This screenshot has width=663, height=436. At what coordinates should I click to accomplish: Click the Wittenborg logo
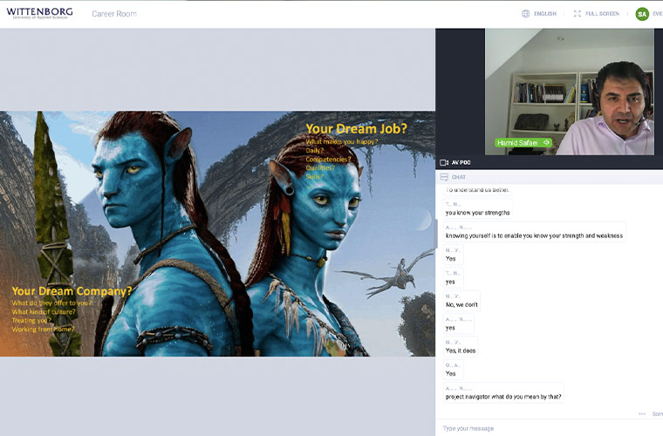39,13
